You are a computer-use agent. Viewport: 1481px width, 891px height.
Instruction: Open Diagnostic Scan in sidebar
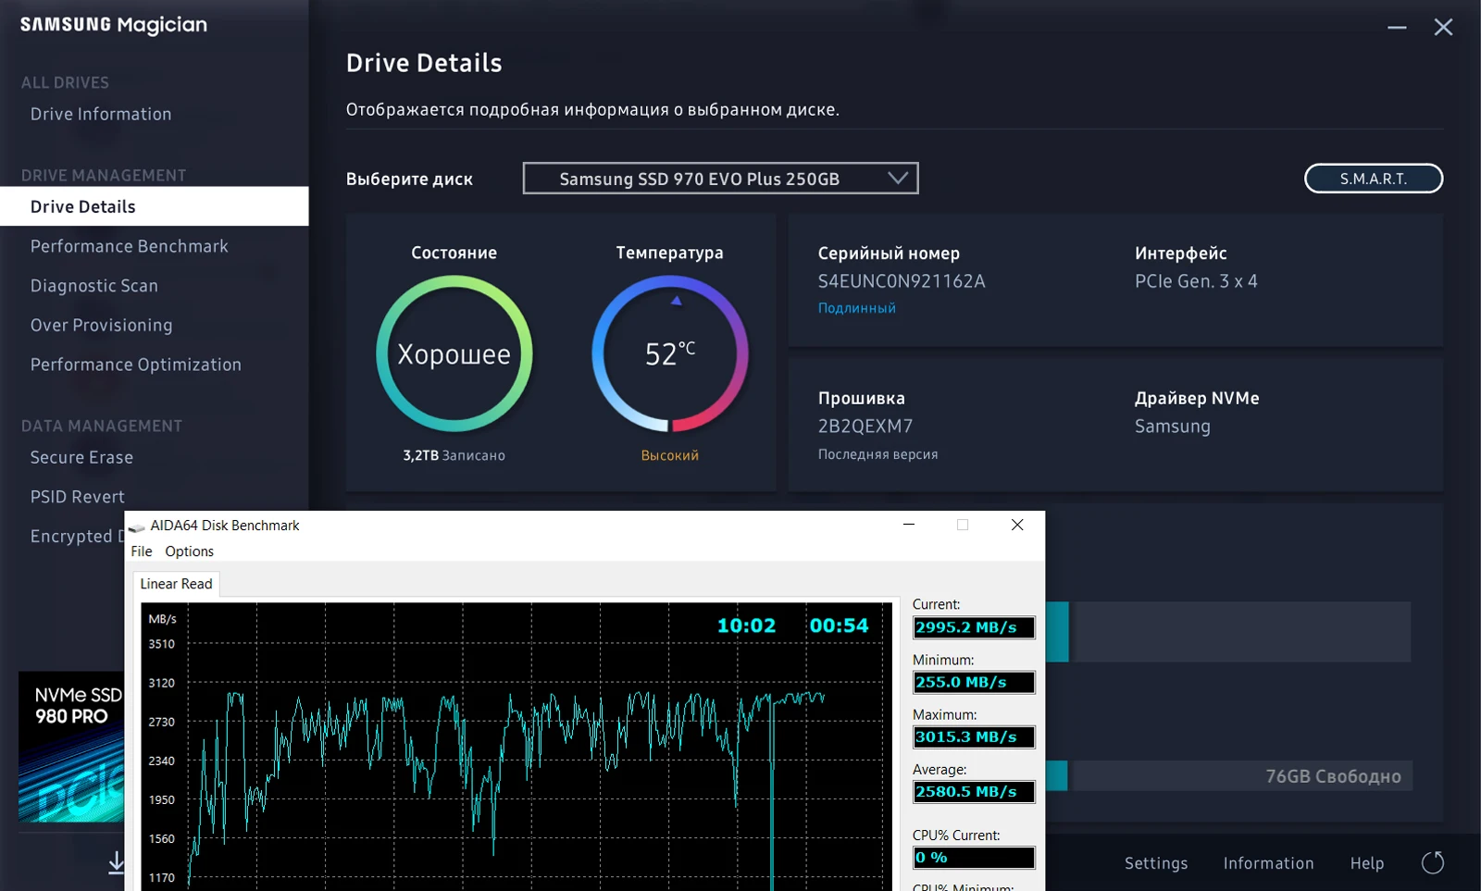[x=93, y=286]
